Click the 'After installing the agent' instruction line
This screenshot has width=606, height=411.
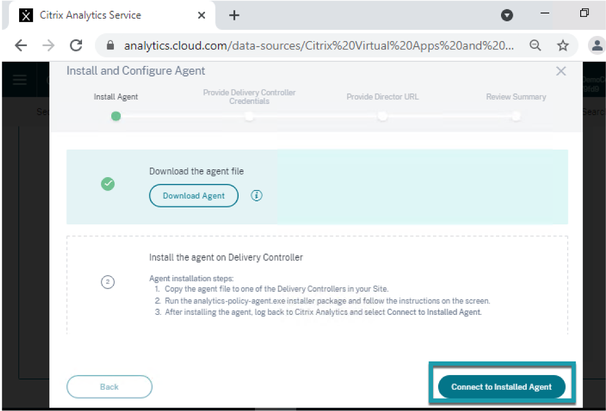pos(323,312)
